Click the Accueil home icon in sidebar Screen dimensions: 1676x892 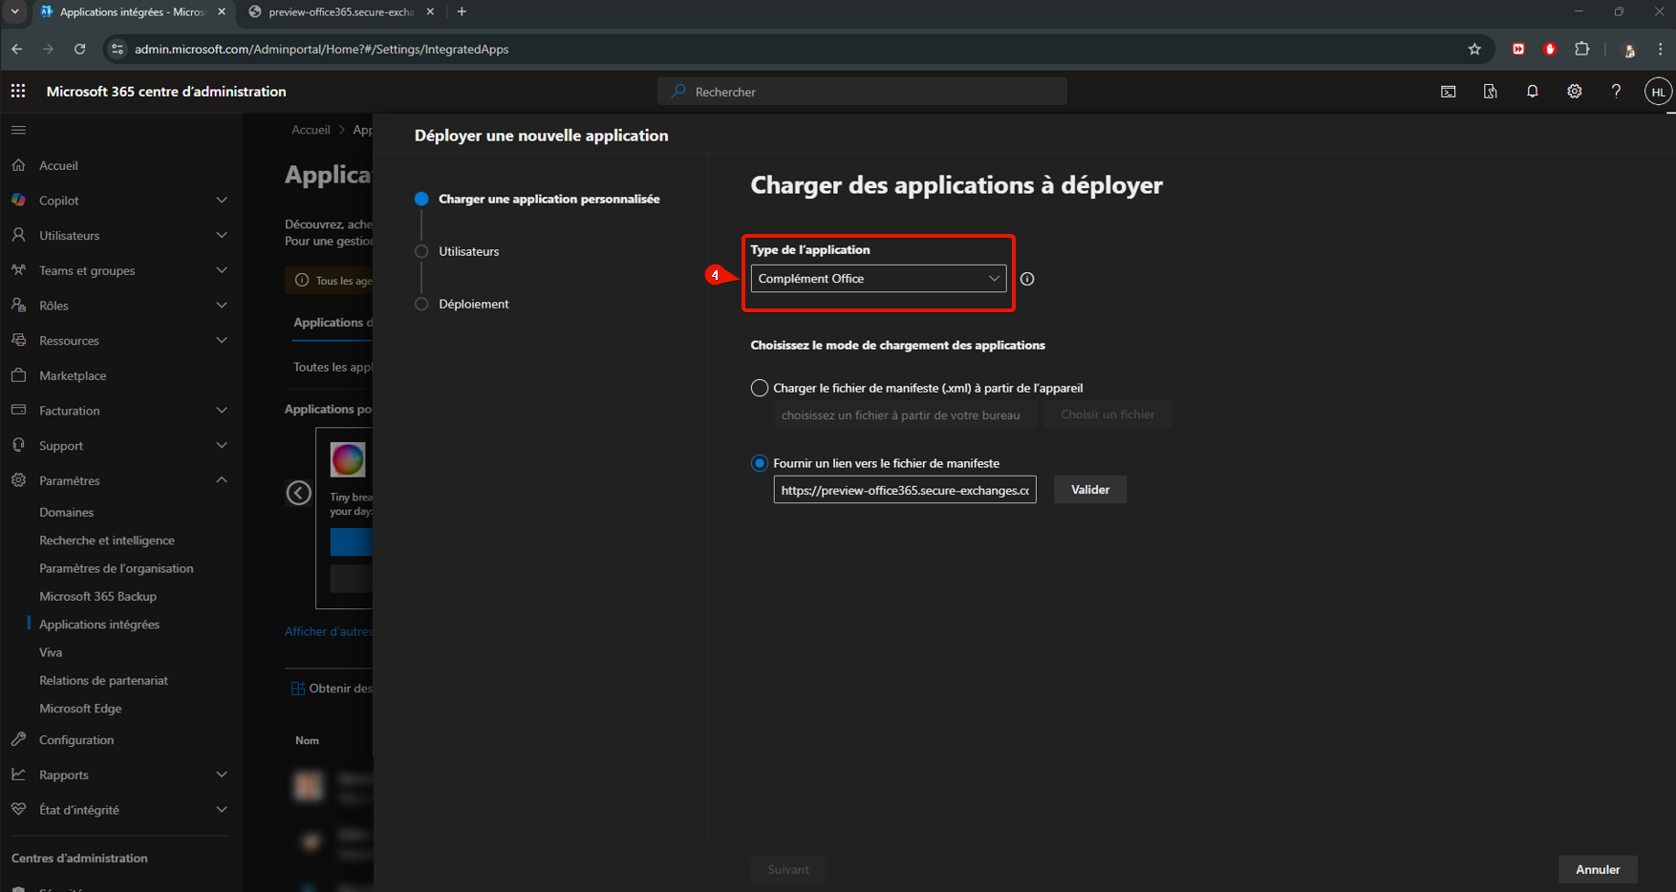point(18,165)
